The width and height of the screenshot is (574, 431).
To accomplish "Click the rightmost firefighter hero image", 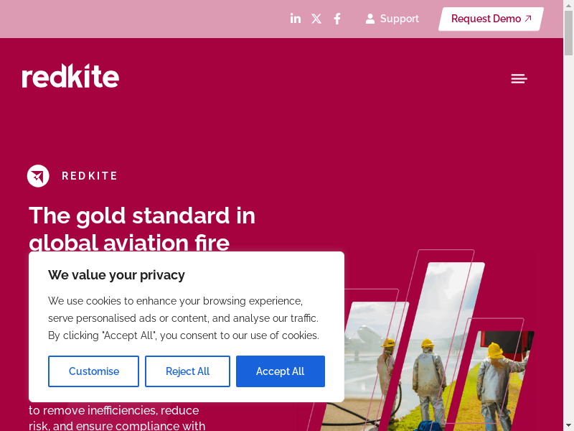I will click(x=499, y=374).
